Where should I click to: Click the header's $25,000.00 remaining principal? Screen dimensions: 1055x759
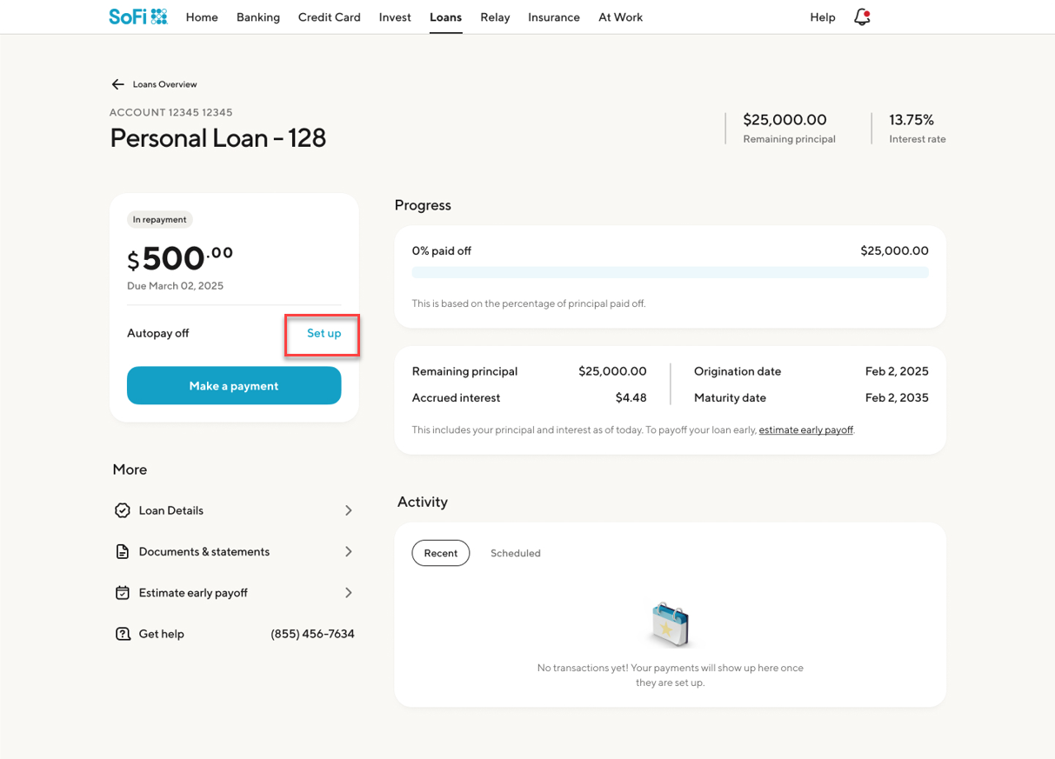tap(785, 119)
